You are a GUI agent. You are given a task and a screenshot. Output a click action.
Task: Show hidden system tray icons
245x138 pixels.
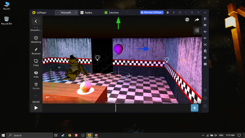point(203,135)
